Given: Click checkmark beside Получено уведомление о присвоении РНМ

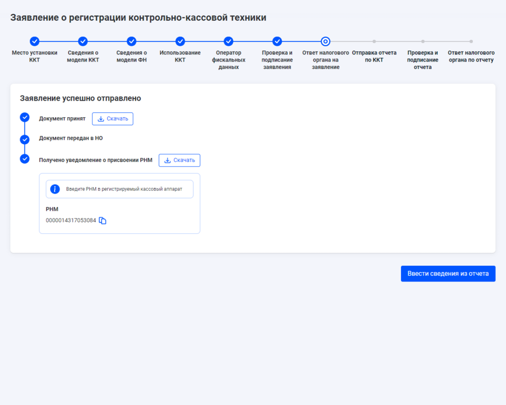Looking at the screenshot, I should pos(25,159).
